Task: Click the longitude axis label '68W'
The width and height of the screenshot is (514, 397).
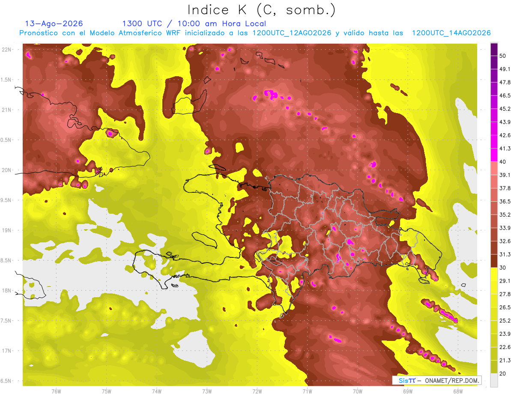Action: tap(458, 391)
